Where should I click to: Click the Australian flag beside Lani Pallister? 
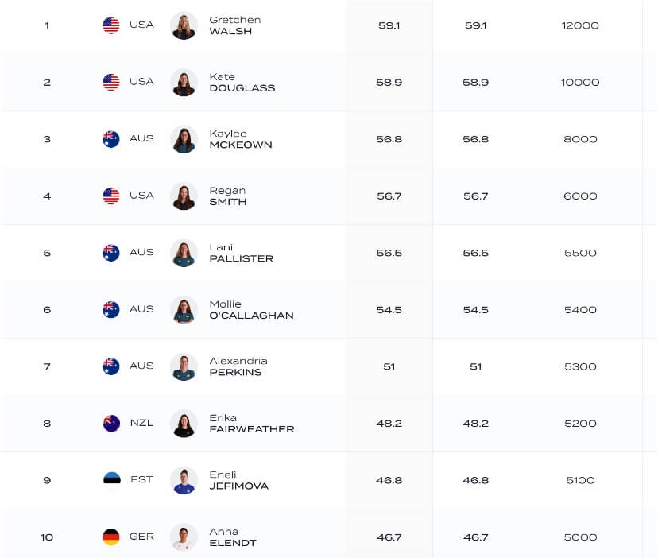tap(111, 253)
